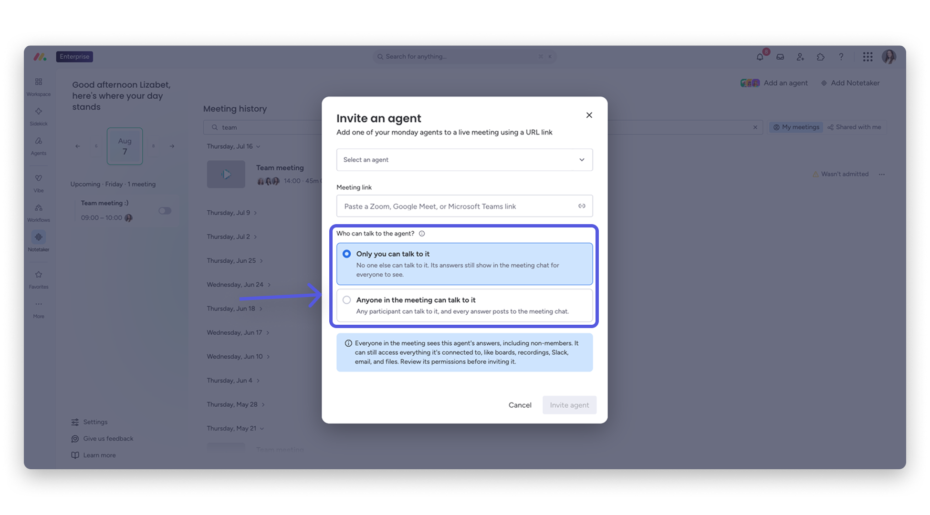Click the Cancel button

point(520,405)
